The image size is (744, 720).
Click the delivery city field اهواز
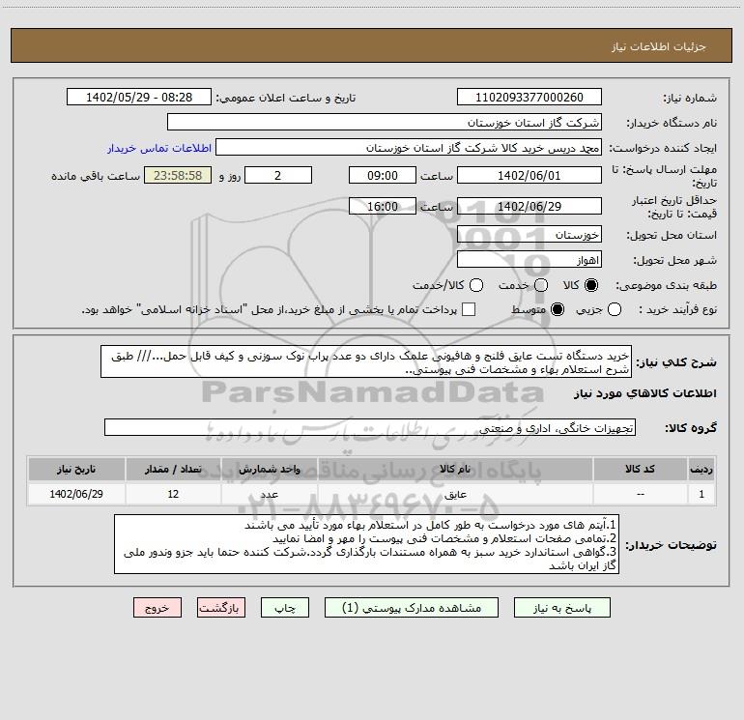coord(529,260)
